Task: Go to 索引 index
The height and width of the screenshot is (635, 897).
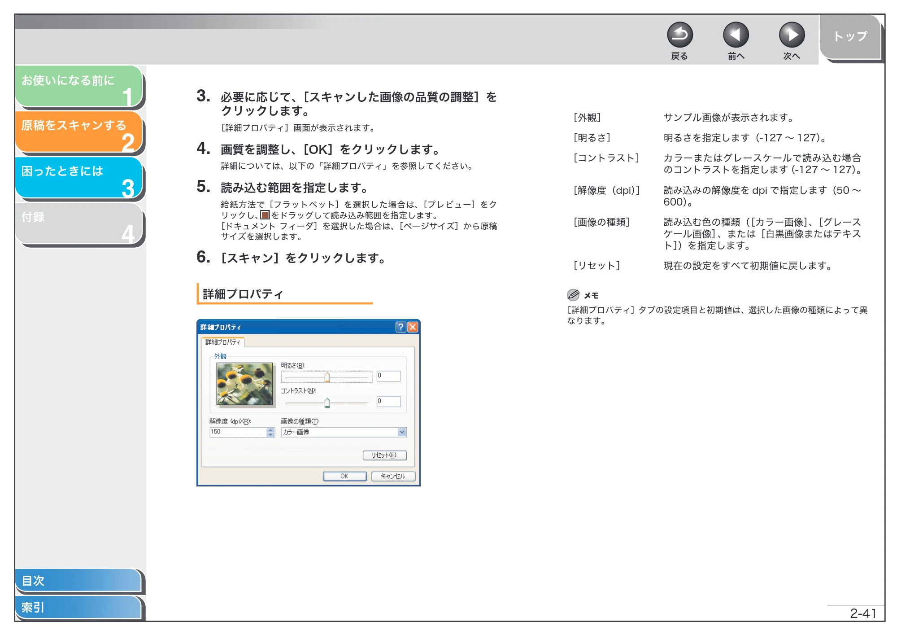Action: pyautogui.click(x=78, y=607)
